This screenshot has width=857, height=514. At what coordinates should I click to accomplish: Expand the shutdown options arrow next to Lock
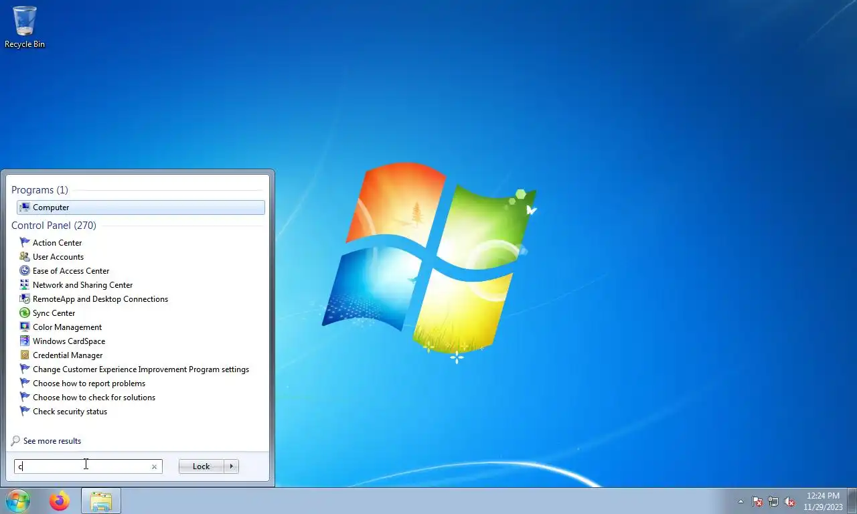click(x=232, y=466)
